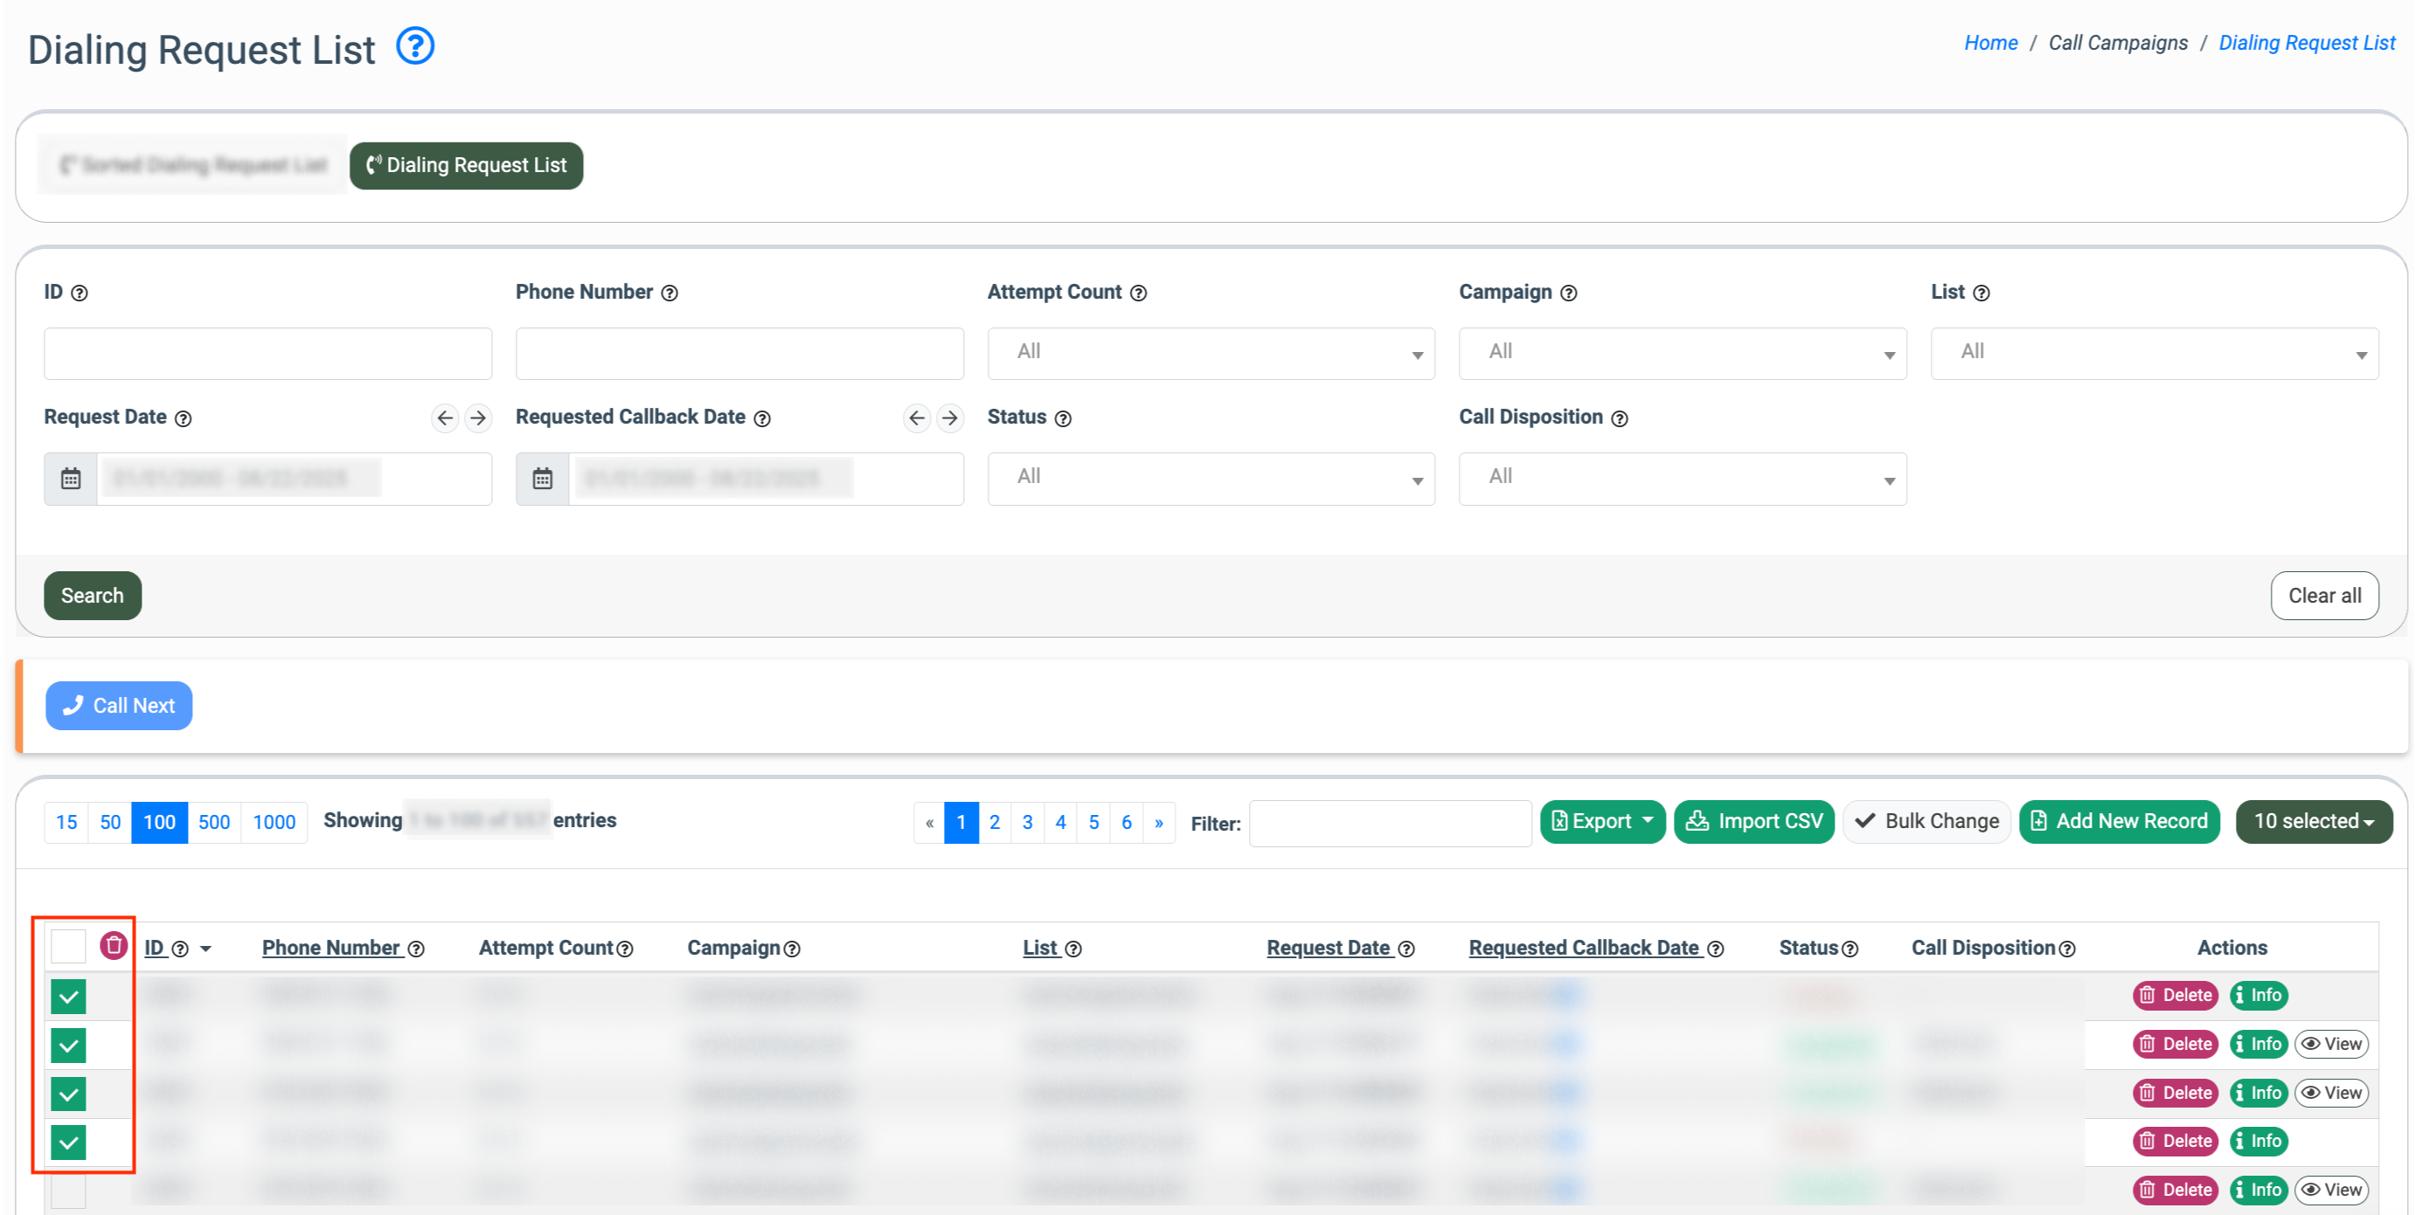Uncheck the second row checkbox

click(x=68, y=1046)
